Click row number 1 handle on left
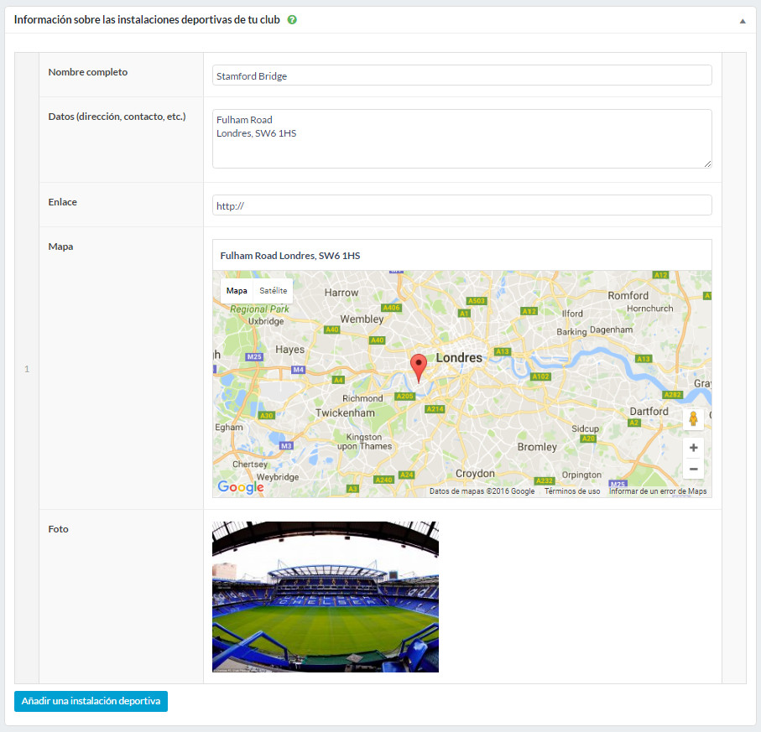This screenshot has width=761, height=732. pyautogui.click(x=27, y=369)
